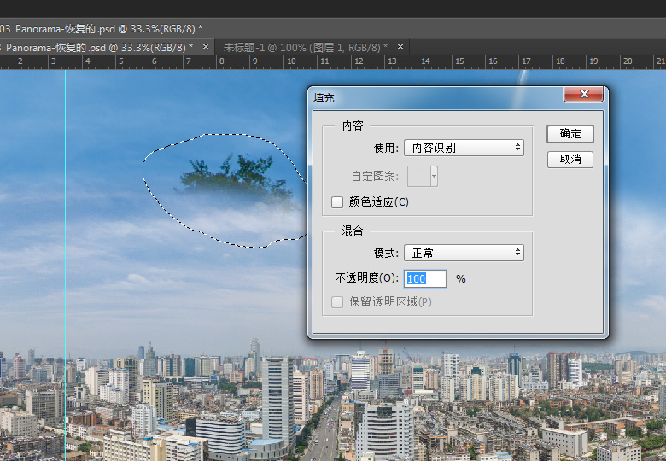Open the 使用 dropdown showing 内容识别
Screen dimensions: 666x461
click(464, 148)
